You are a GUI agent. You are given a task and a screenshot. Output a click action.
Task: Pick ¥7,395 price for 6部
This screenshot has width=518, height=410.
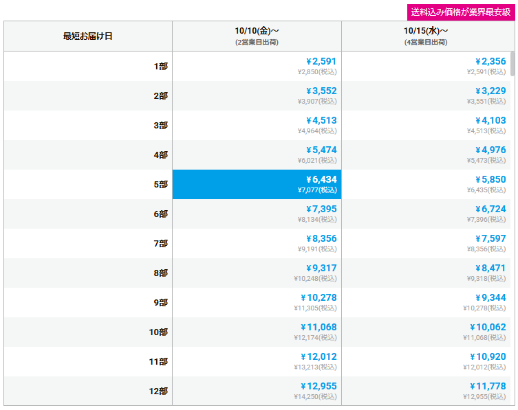pyautogui.click(x=257, y=214)
